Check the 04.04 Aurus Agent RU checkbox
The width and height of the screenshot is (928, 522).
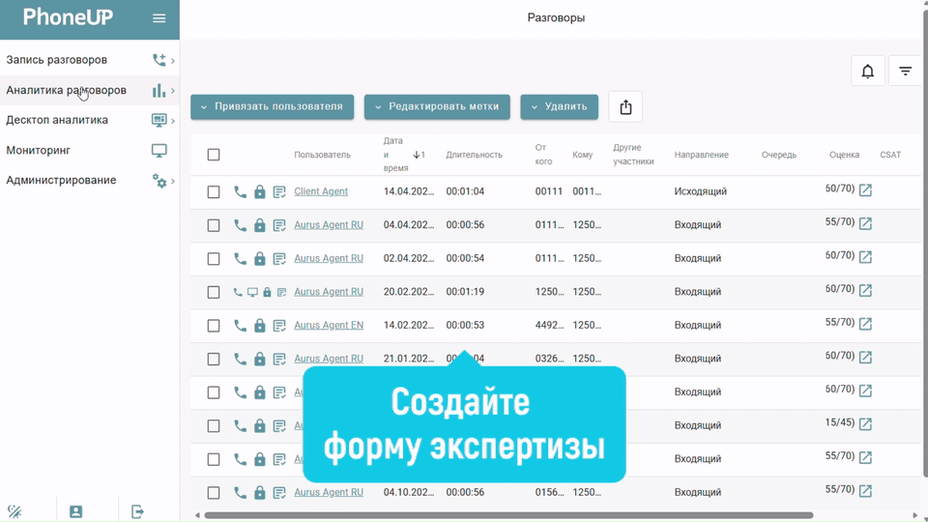coord(214,225)
